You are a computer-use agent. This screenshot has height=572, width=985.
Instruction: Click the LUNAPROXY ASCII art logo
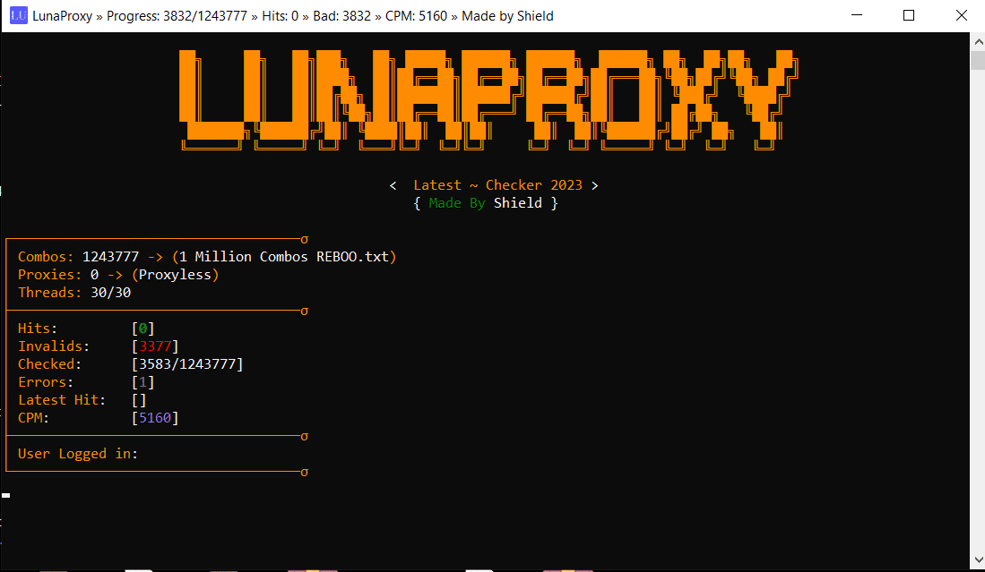(488, 100)
